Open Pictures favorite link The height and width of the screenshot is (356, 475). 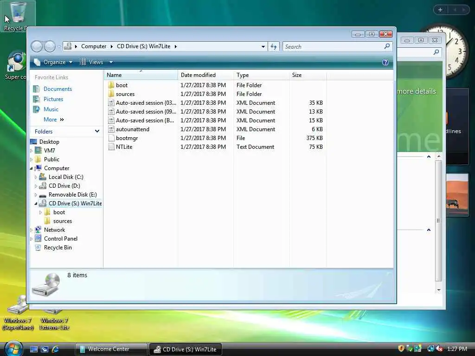[53, 99]
